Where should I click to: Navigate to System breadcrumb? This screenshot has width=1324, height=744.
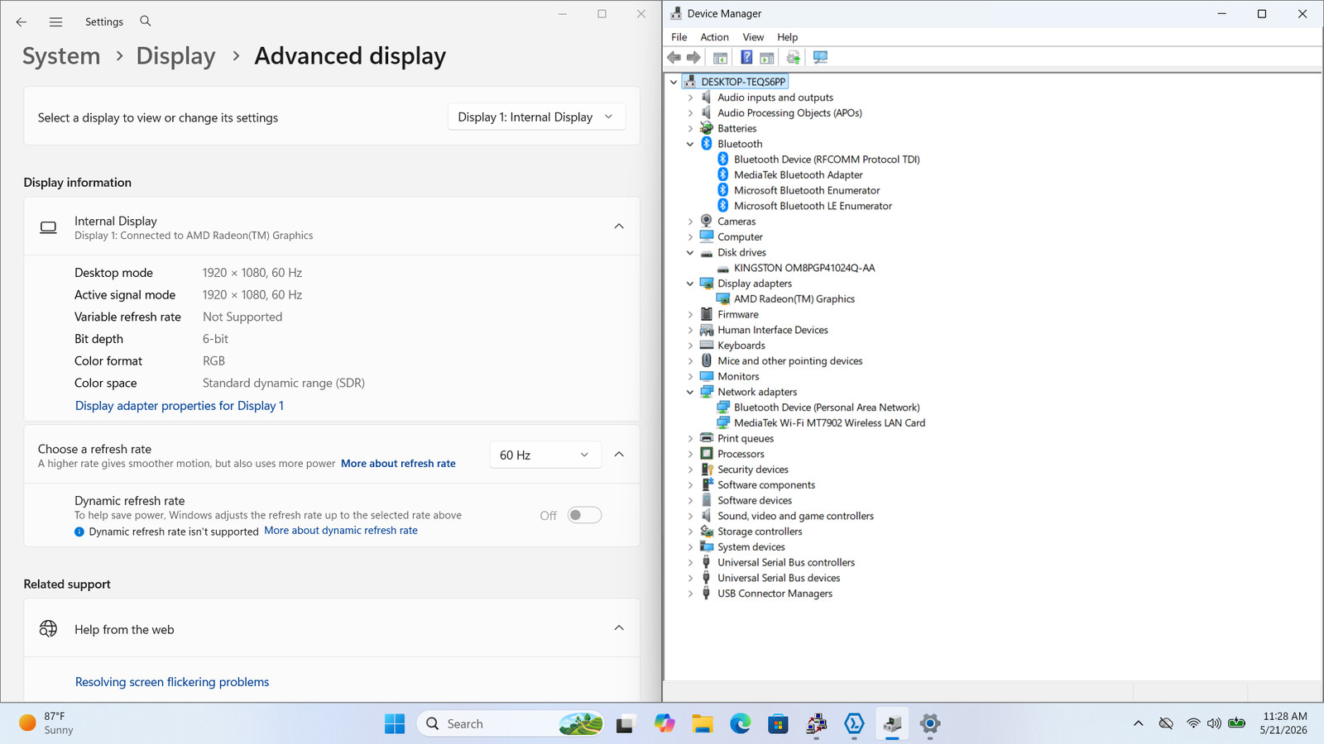tap(61, 56)
